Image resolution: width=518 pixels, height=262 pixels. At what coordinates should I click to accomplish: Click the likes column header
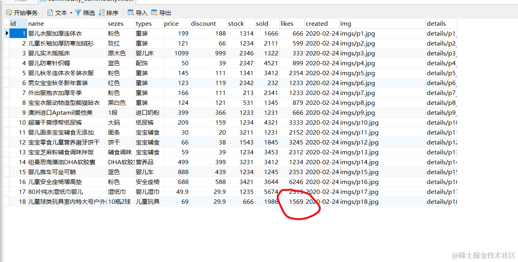[292, 23]
